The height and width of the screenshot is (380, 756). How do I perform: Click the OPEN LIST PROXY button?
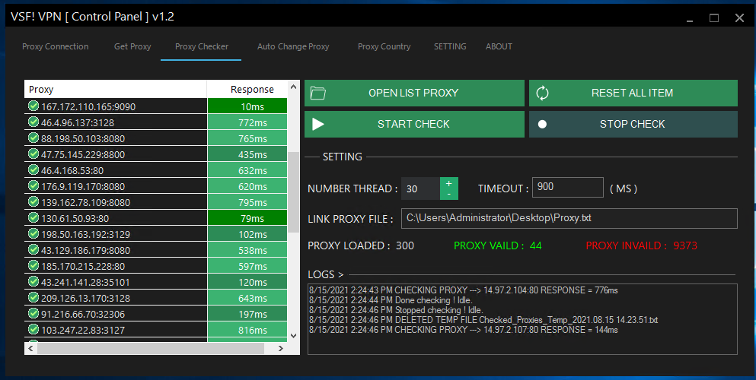click(x=414, y=93)
